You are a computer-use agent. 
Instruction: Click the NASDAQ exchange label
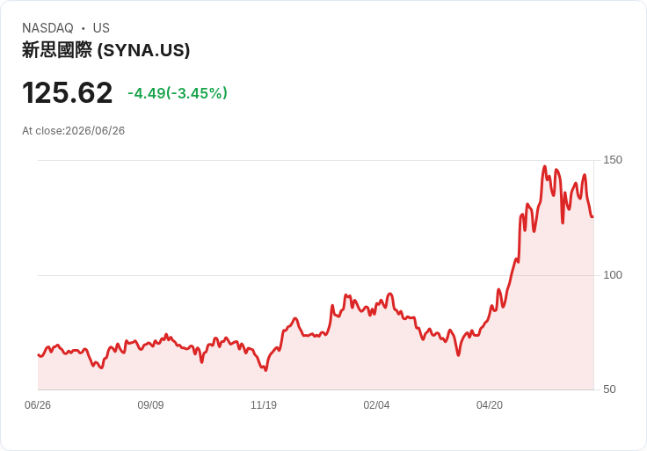tap(47, 28)
